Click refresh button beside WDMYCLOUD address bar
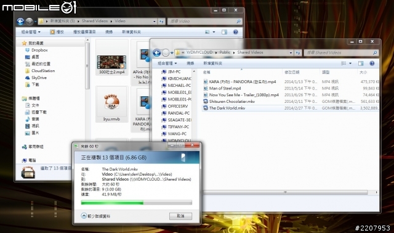Screen dimensions: 394x233 point(298,52)
